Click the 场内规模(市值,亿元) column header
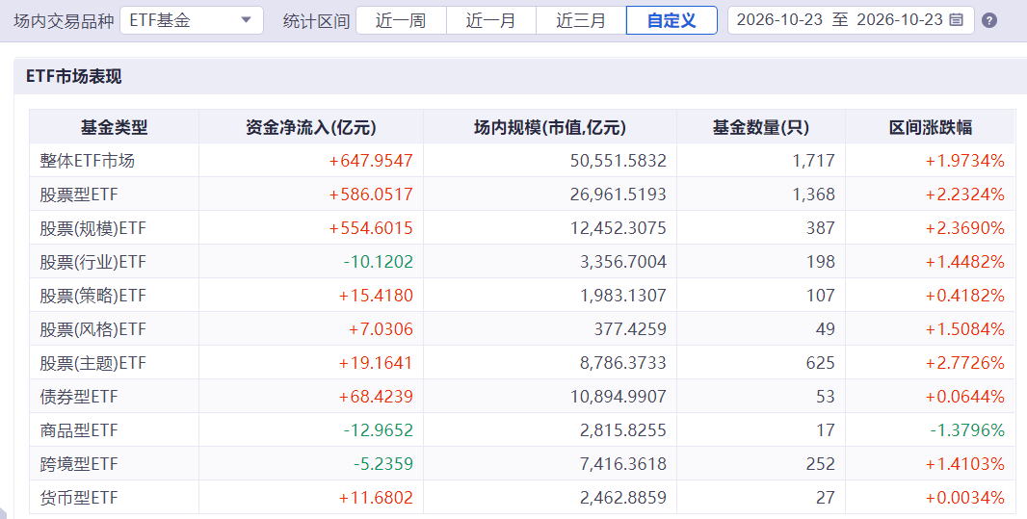The image size is (1027, 519). [550, 127]
